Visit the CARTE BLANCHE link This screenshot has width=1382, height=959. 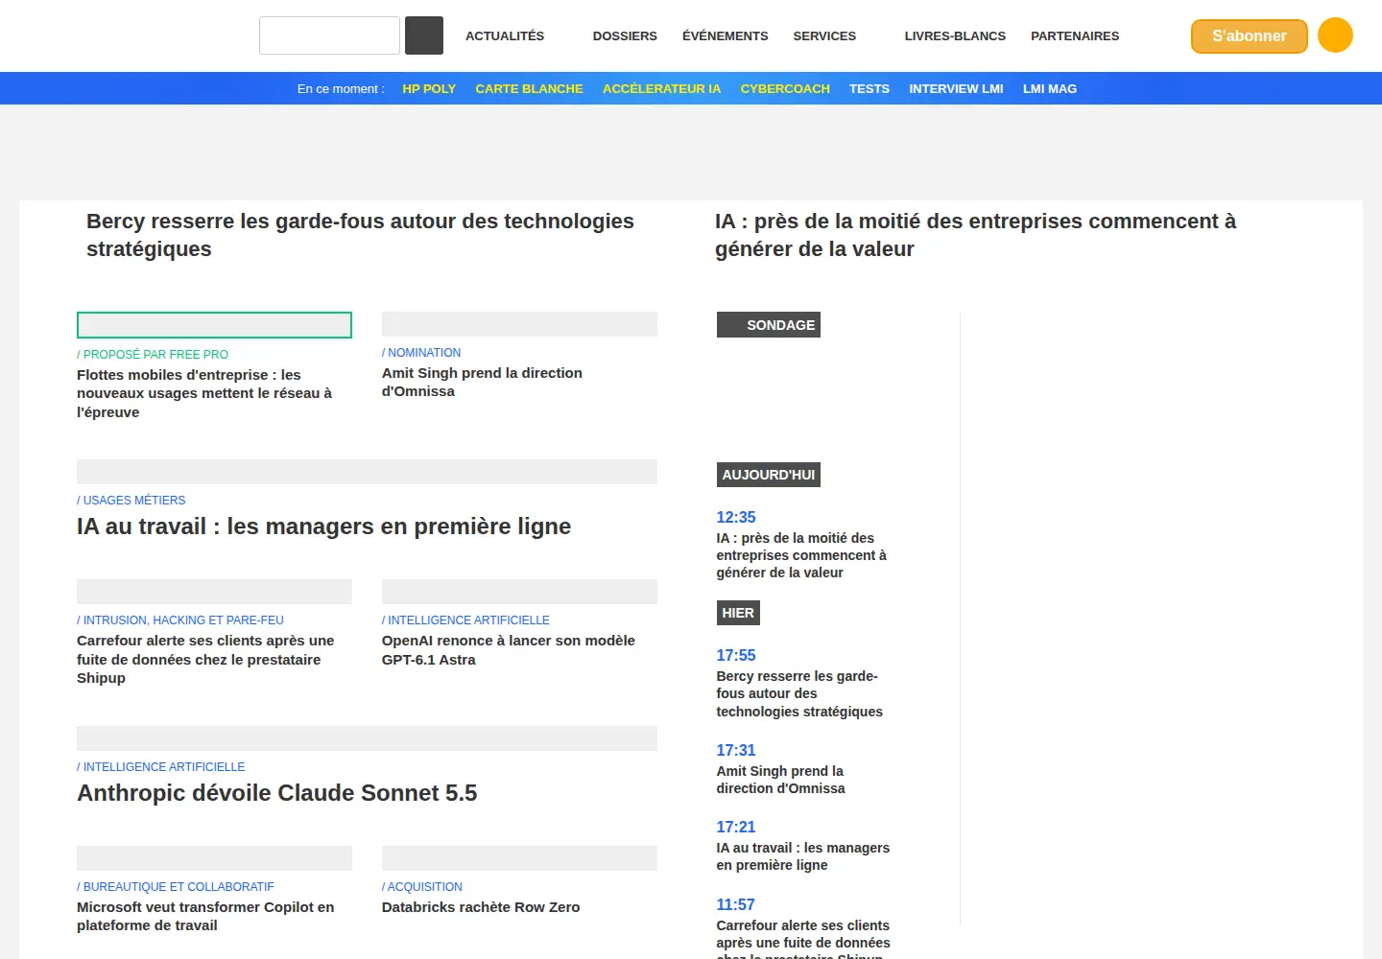530,88
